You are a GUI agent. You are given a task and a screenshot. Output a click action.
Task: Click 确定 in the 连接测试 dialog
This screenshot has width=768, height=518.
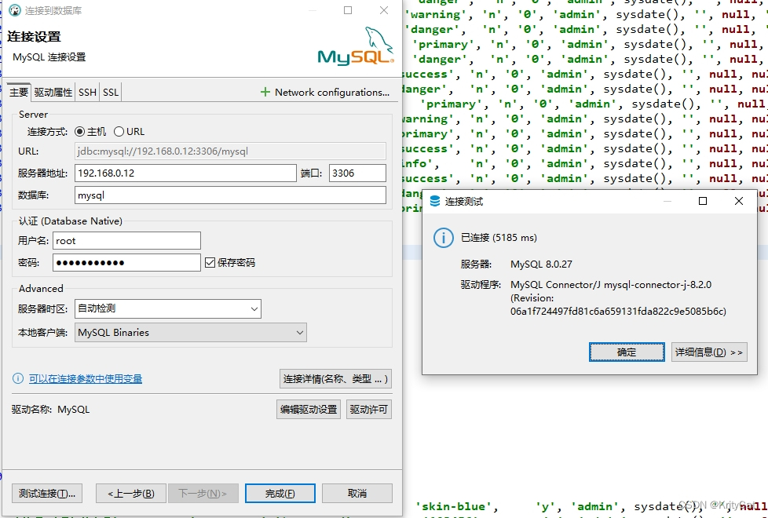626,352
